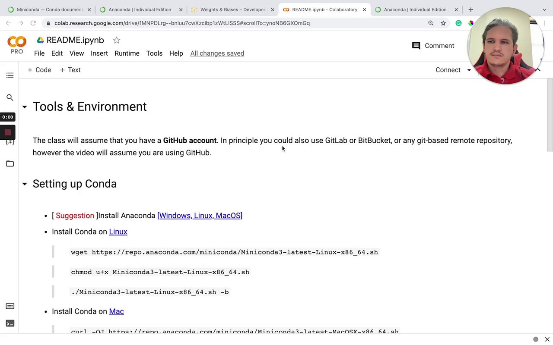Click the Comment button

(433, 46)
